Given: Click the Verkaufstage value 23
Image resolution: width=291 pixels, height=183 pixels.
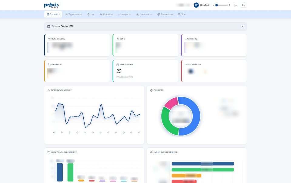Looking at the screenshot, I should pyautogui.click(x=119, y=71).
